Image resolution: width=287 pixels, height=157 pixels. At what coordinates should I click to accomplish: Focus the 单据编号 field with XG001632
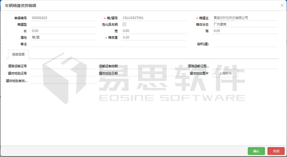[63, 18]
